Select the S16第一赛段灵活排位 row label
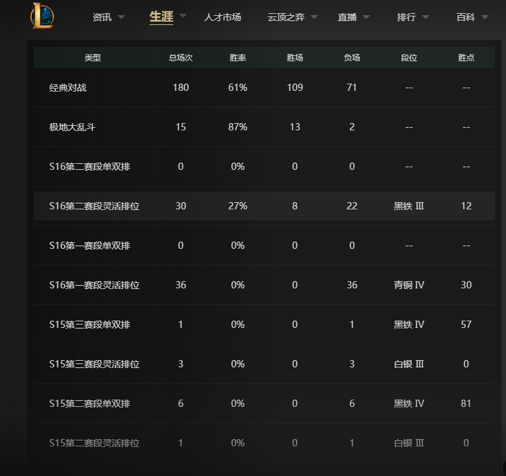Screen dimensions: 506x476 click(94, 285)
